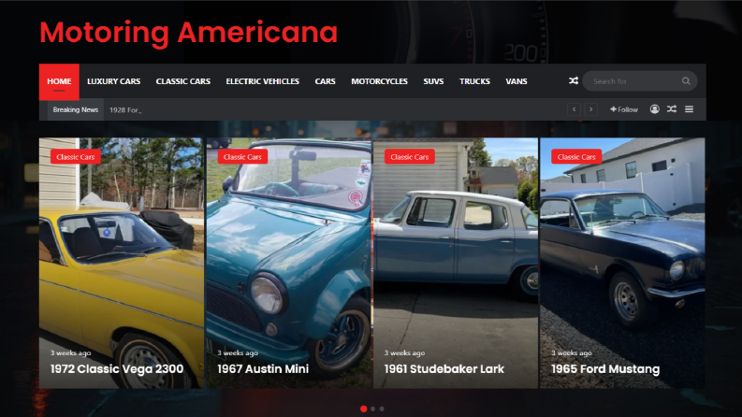Click the Follow plus button
The image size is (742, 417).
[624, 109]
